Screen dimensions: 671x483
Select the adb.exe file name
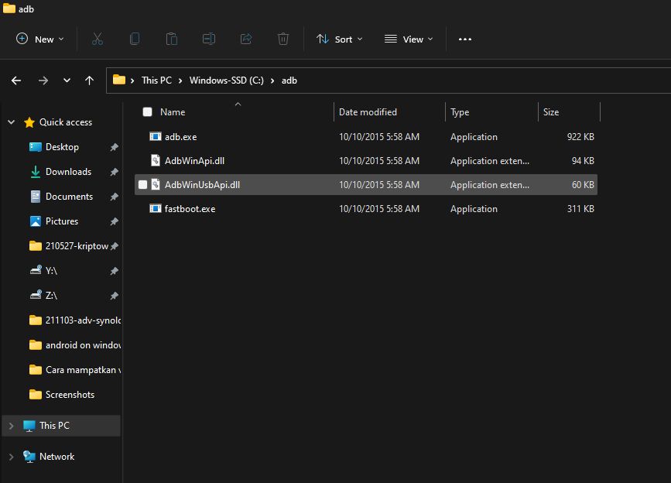[180, 137]
